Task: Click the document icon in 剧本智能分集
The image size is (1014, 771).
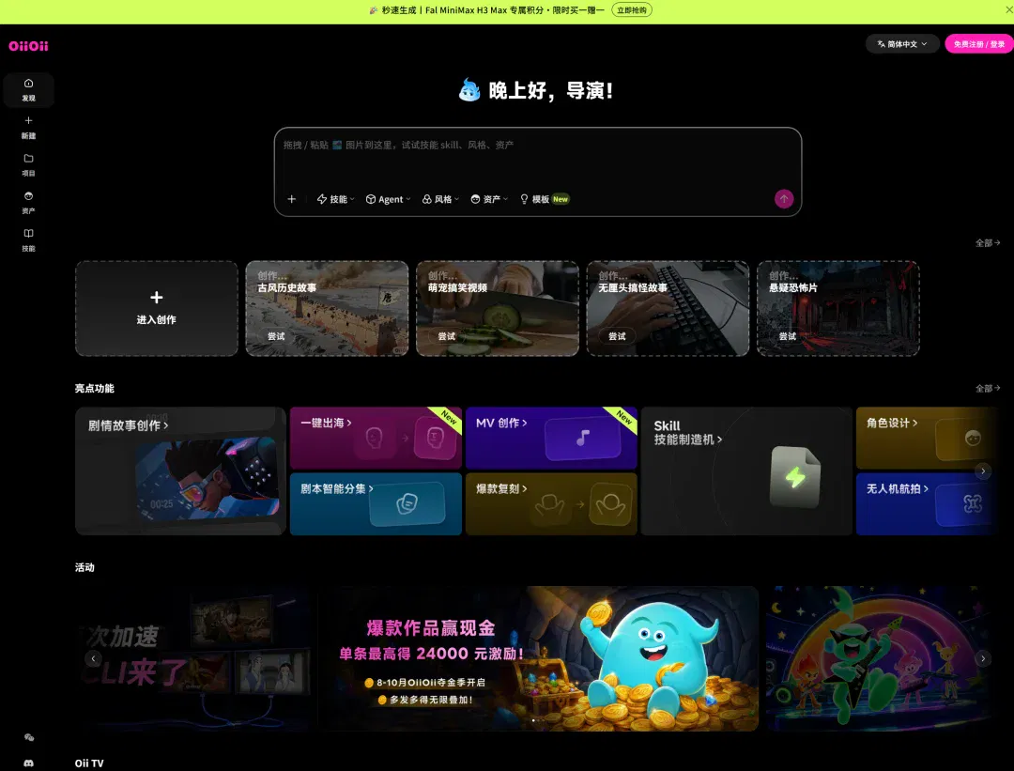Action: click(407, 503)
